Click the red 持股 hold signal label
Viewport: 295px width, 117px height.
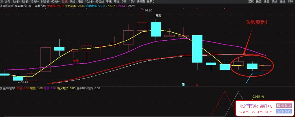pyautogui.click(x=76, y=61)
